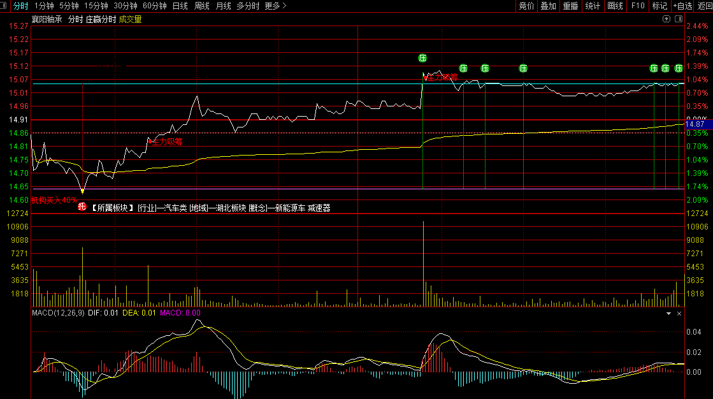Screen dimensions: 713x399
Task: Click the 竞价 auction button
Action: [x=526, y=6]
